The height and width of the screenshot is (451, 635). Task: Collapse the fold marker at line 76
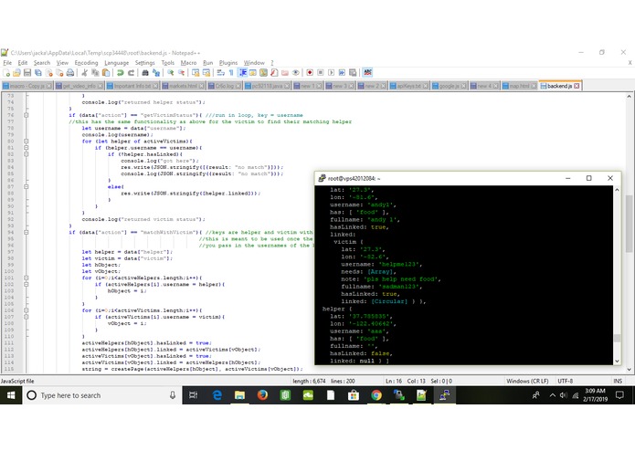pyautogui.click(x=26, y=115)
